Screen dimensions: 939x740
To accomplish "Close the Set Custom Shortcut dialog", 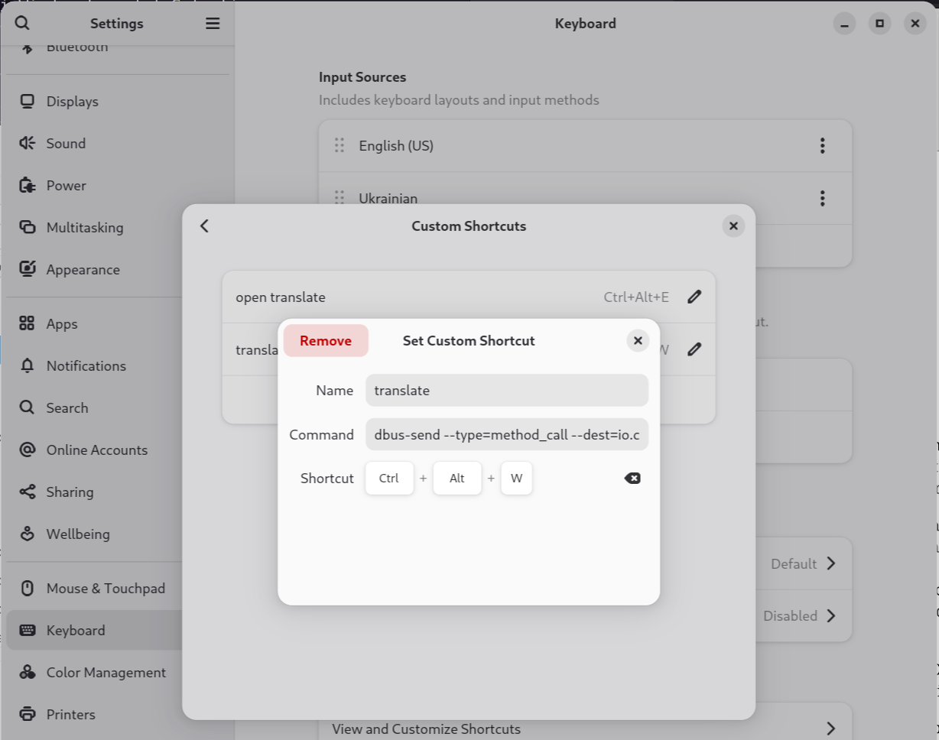I will (638, 341).
